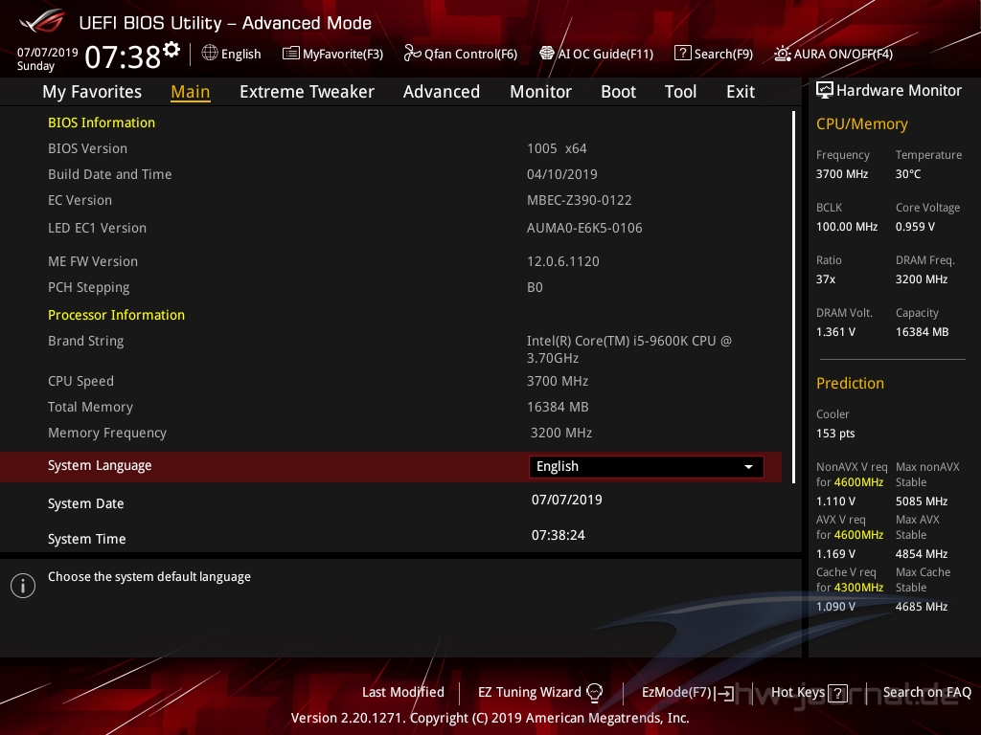Click the Temperature 30°C reading
981x735 pixels.
(908, 174)
